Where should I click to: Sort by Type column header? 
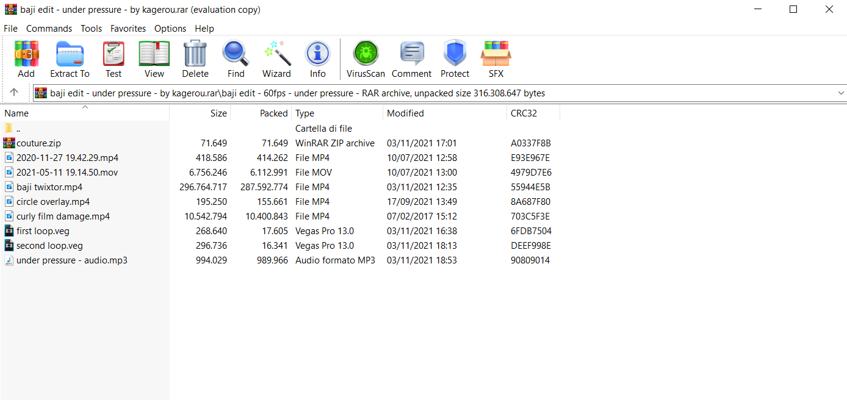pyautogui.click(x=337, y=113)
